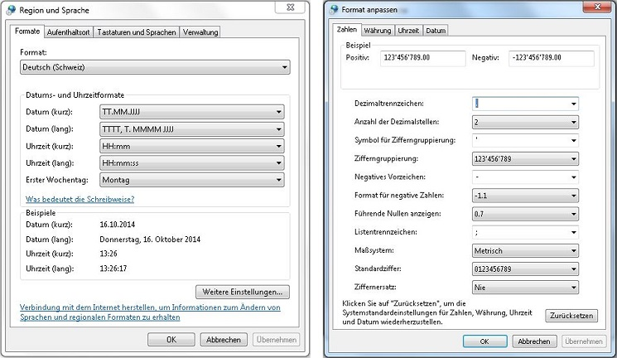
Task: Select the Datum tab in Format anpassen
Action: pos(436,30)
